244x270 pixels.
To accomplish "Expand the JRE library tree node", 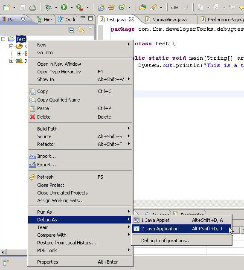I will (x=11, y=61).
